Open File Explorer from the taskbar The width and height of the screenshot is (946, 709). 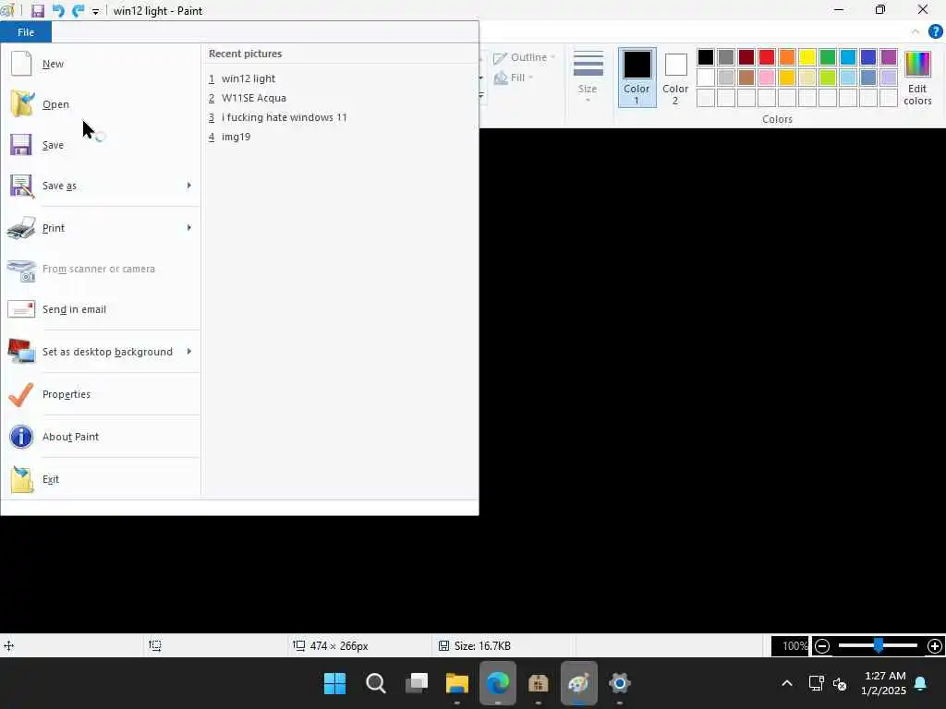tap(456, 683)
